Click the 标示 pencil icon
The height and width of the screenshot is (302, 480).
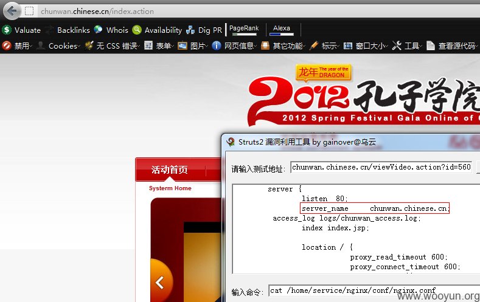(314, 46)
